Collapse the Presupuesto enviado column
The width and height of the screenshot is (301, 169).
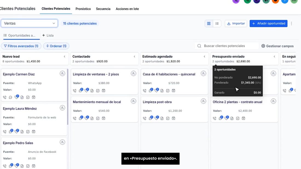pos(274,57)
